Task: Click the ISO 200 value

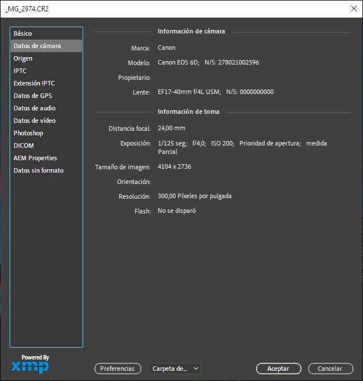Action: (222, 143)
